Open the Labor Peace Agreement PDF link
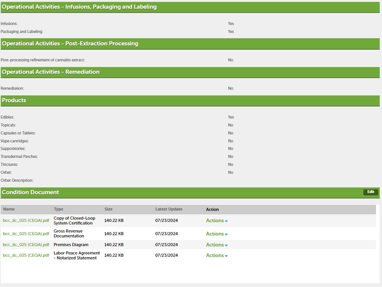This screenshot has height=287, width=382. (x=26, y=255)
